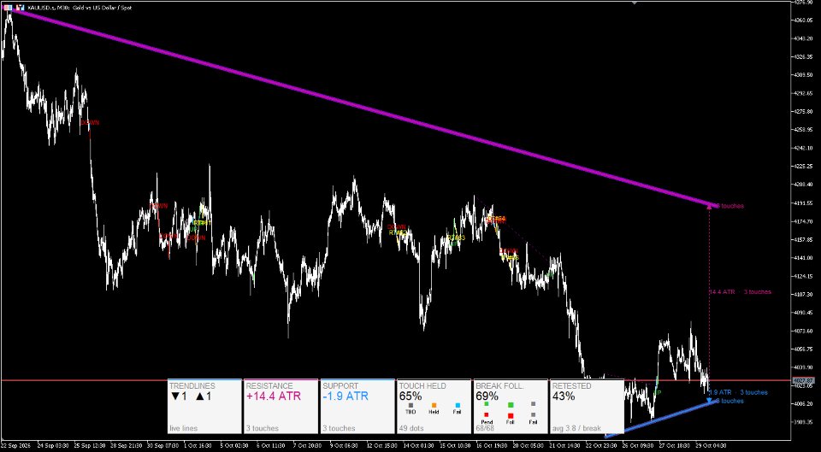Click the TOUCH HELD panel card heading
This screenshot has height=452, width=821.
[422, 386]
